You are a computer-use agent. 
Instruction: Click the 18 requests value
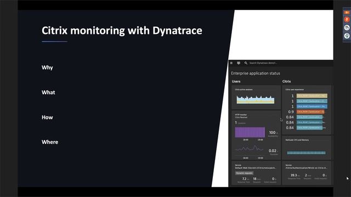(x=254, y=179)
